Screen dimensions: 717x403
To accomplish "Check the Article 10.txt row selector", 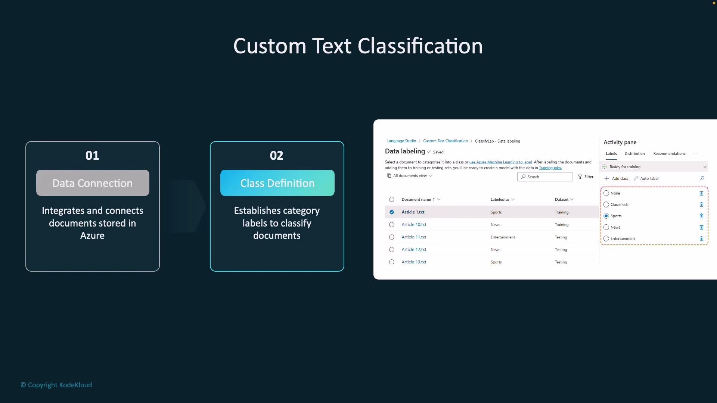I will click(x=391, y=225).
